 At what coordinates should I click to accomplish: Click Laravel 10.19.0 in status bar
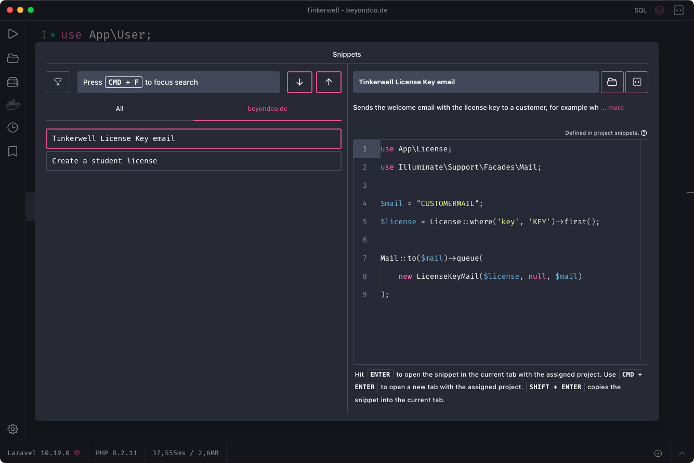tap(38, 453)
